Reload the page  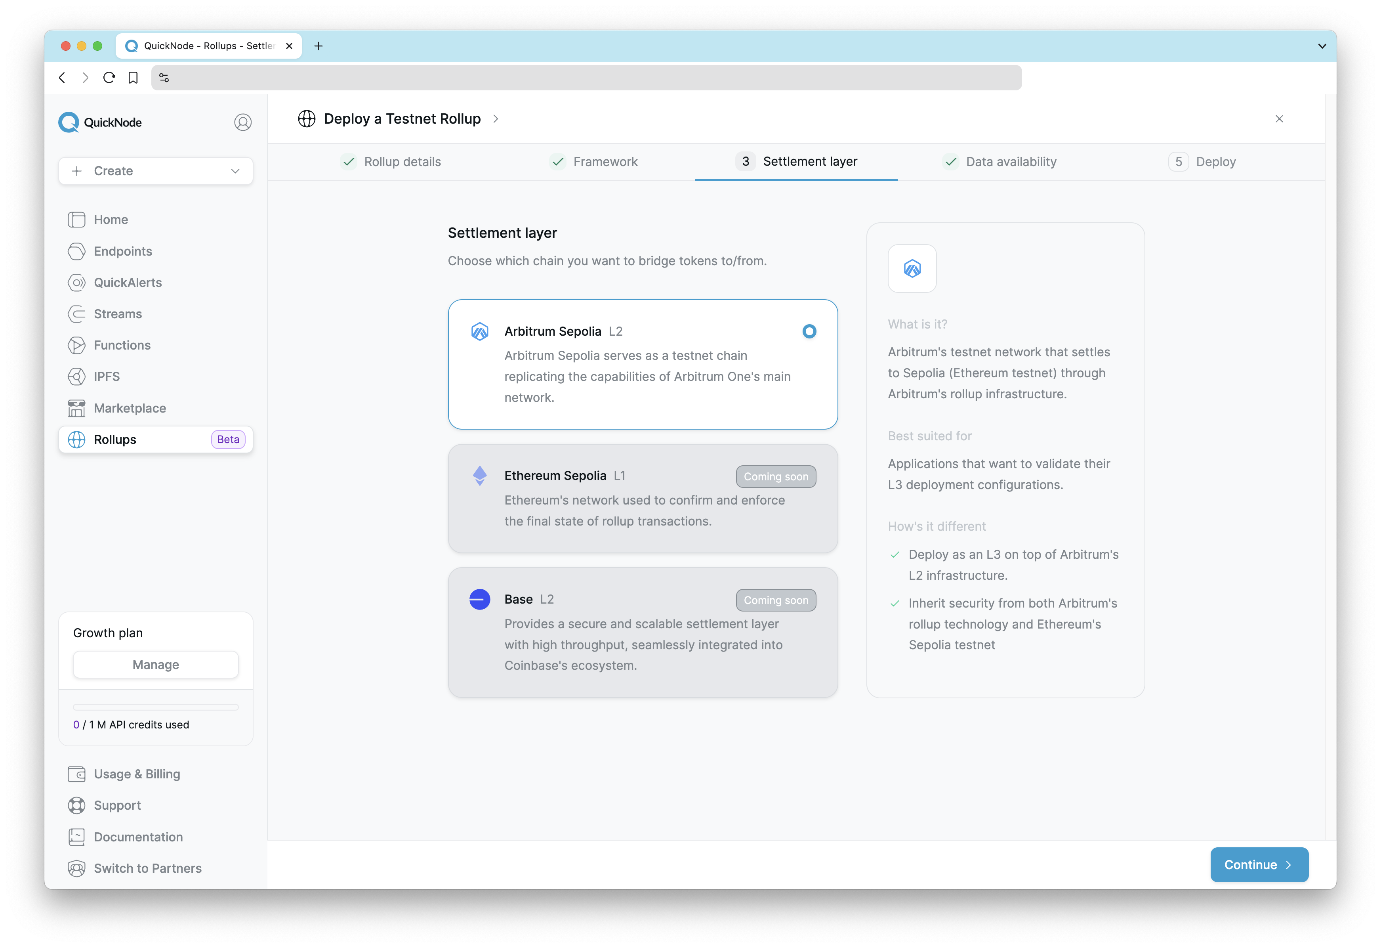109,78
